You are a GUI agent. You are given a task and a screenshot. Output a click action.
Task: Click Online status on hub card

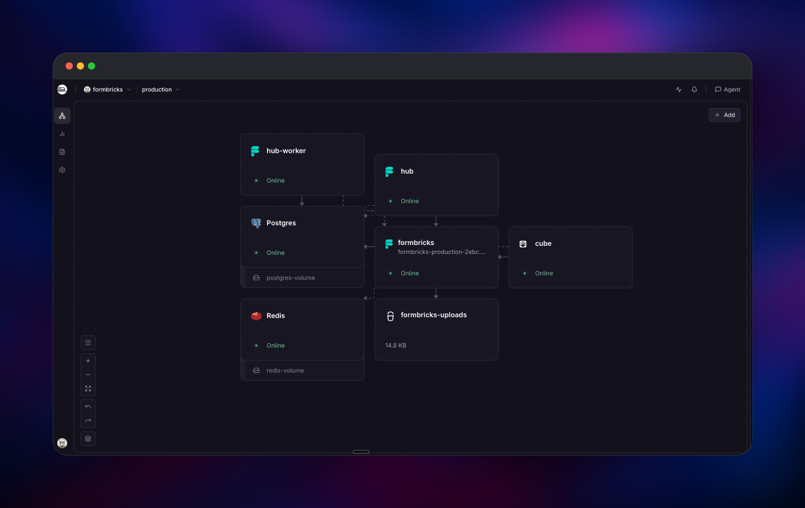(410, 201)
